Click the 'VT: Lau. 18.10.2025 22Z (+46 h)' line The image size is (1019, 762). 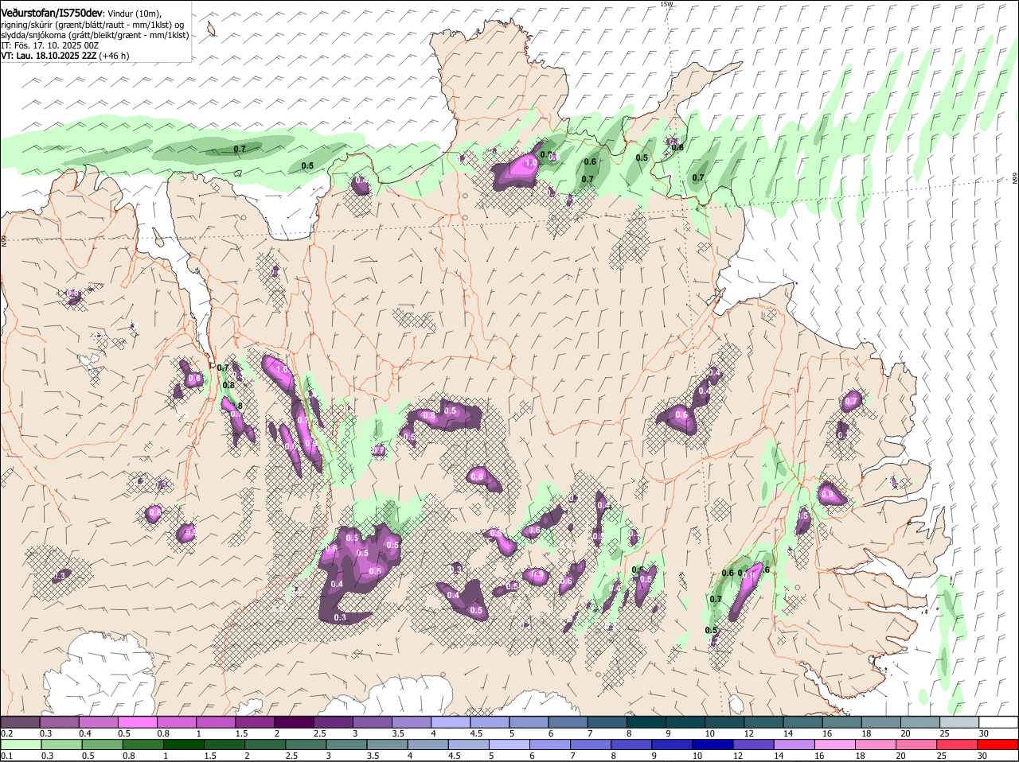pos(64,56)
